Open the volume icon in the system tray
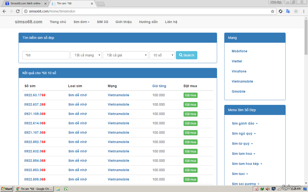Viewport: 308px width, 192px height. pyautogui.click(x=267, y=189)
